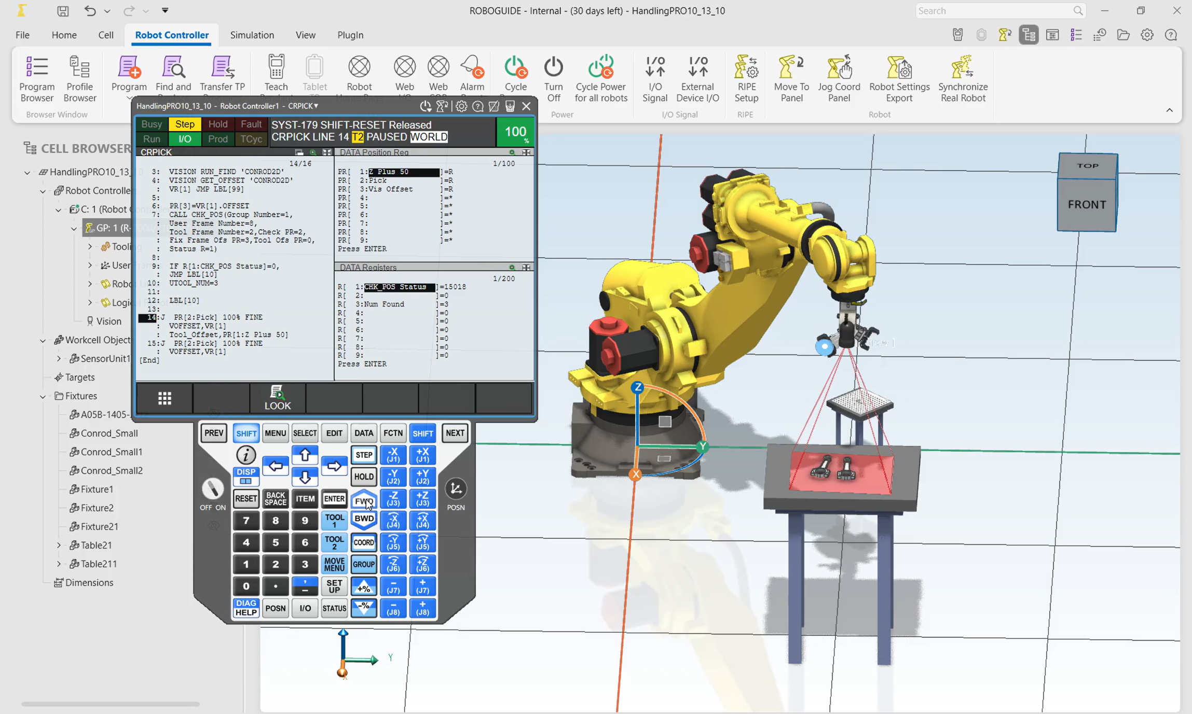The width and height of the screenshot is (1192, 714).
Task: Toggle the pendant OFF/ON enable switch
Action: 213,489
